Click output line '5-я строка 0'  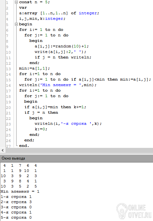tap(16, 218)
